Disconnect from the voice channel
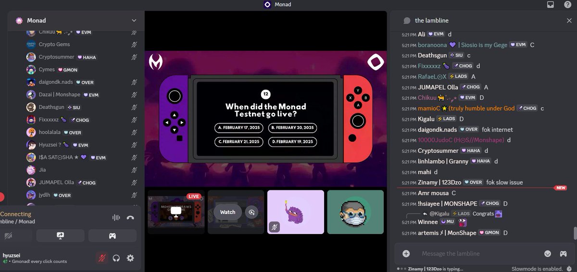The height and width of the screenshot is (272, 577). (130, 217)
